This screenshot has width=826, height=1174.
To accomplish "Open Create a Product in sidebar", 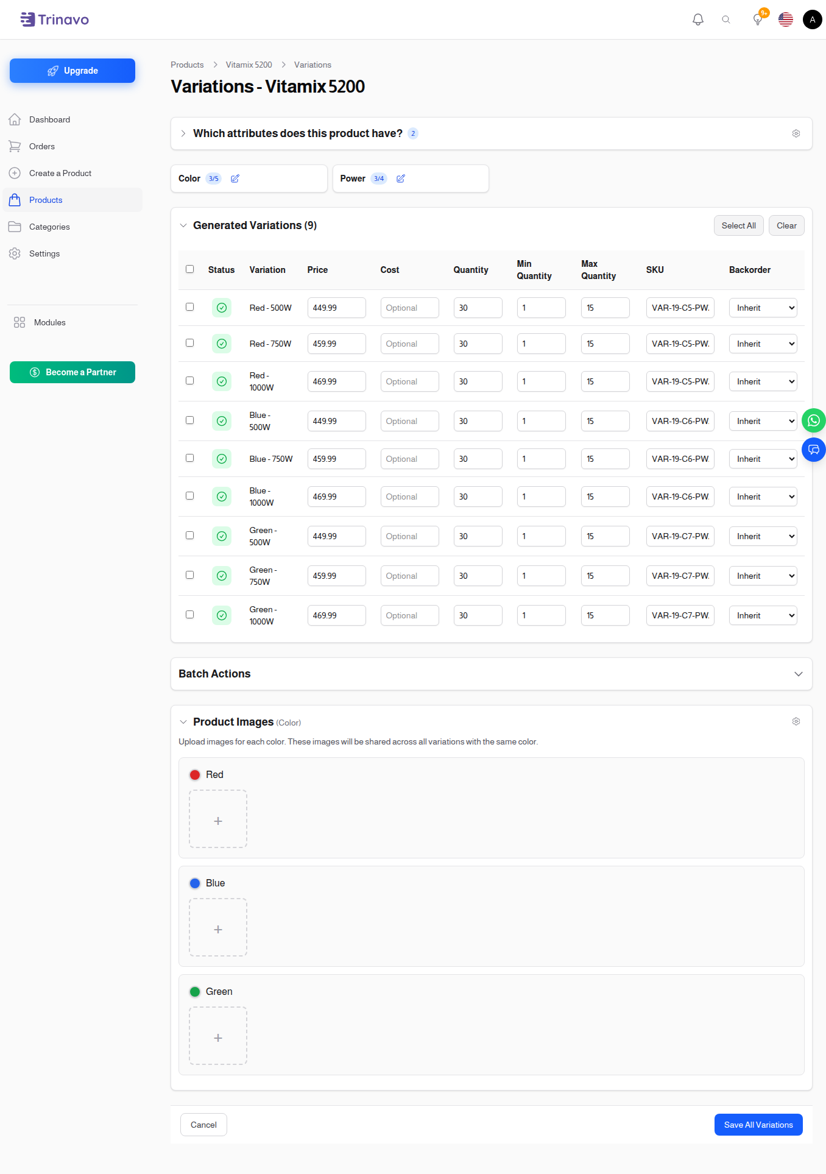I will [x=72, y=173].
